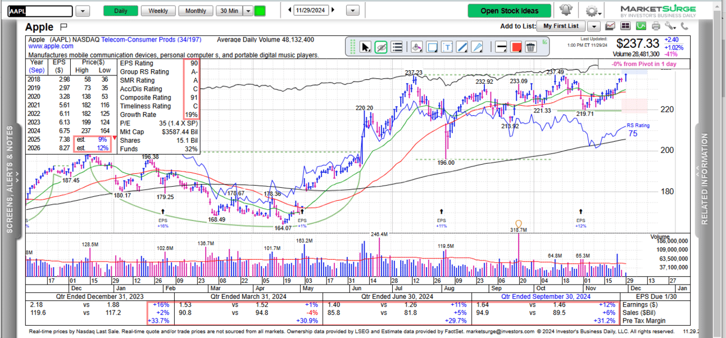
Task: Open the symbol history dropdown
Action: (83, 11)
